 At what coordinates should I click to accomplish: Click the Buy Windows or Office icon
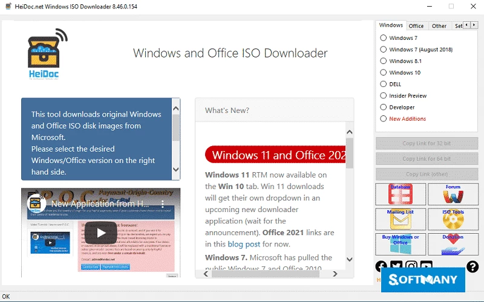[401, 244]
